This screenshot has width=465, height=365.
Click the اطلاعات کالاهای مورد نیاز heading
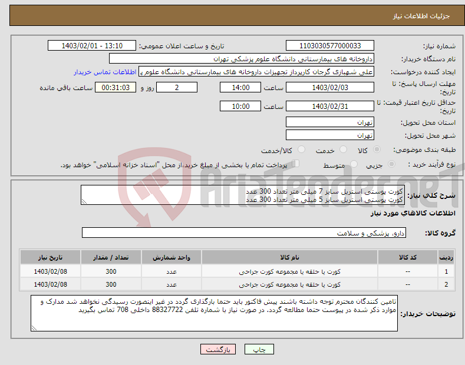413,213
